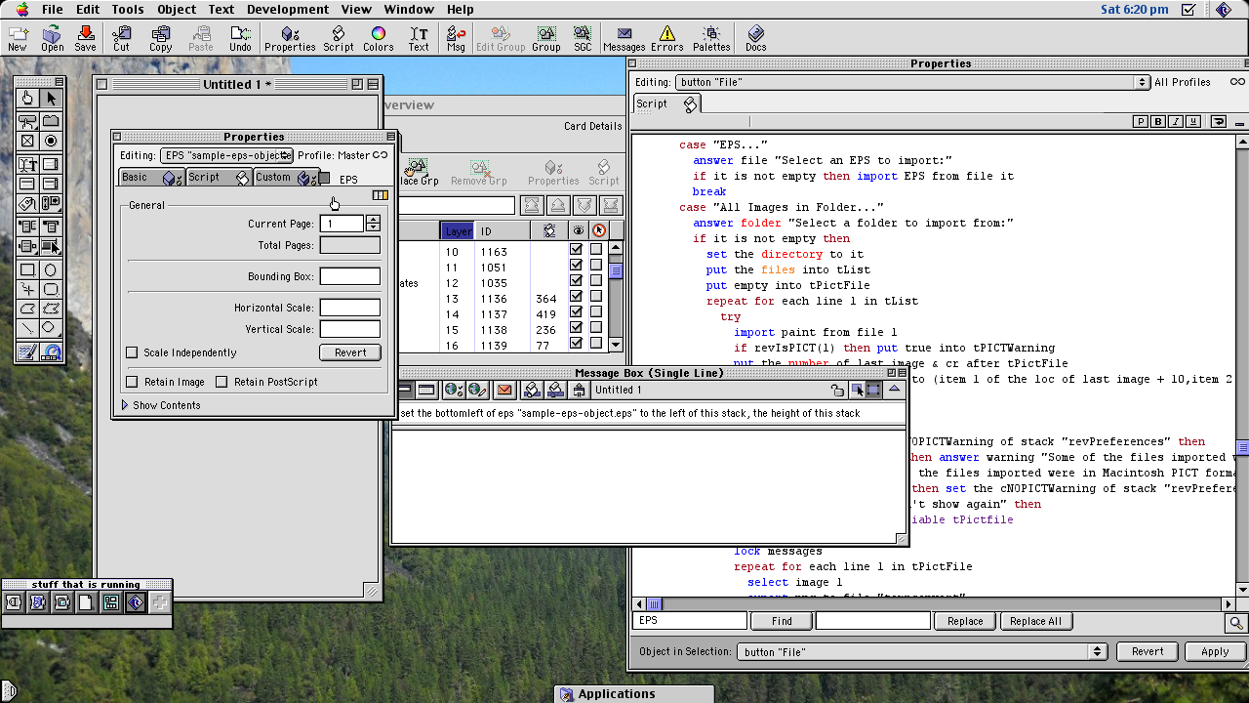Click the Replace button
1249x703 pixels.
965,621
